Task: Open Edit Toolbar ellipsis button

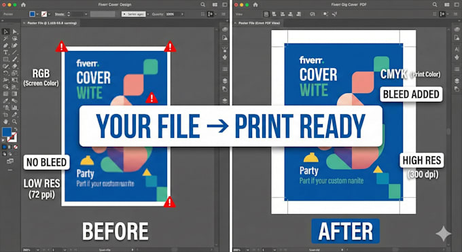Action: (x=10, y=170)
